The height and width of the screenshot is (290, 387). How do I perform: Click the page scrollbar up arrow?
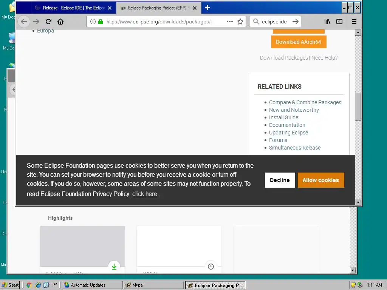pyautogui.click(x=358, y=32)
